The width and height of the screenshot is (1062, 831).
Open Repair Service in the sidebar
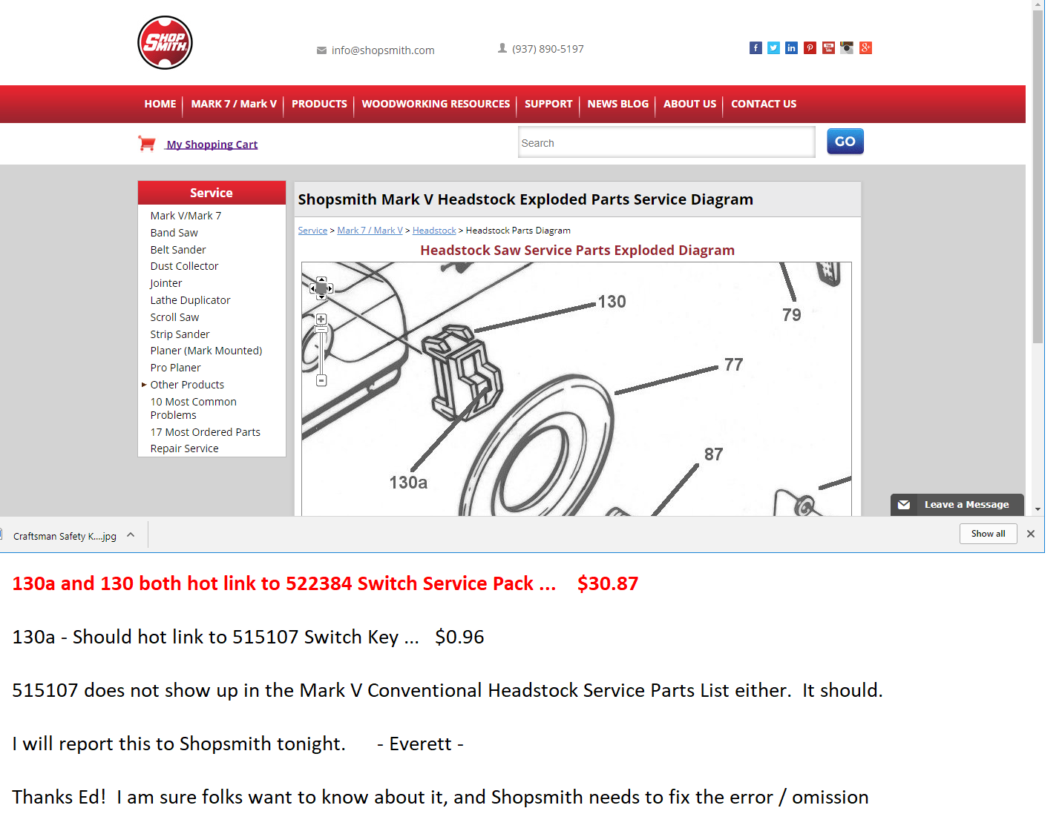tap(184, 448)
